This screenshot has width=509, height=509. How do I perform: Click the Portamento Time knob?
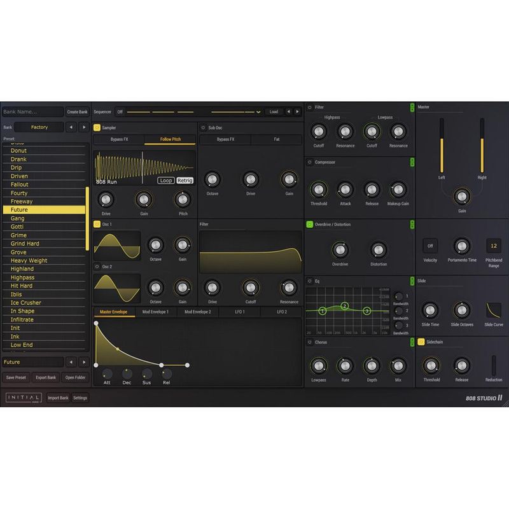click(x=462, y=246)
